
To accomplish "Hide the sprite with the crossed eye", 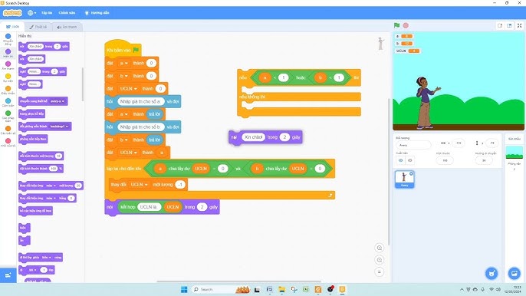I will tap(409, 160).
